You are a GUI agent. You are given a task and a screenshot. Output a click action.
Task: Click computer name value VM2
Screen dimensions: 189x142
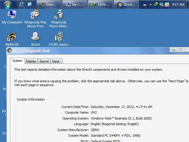pos(94,112)
